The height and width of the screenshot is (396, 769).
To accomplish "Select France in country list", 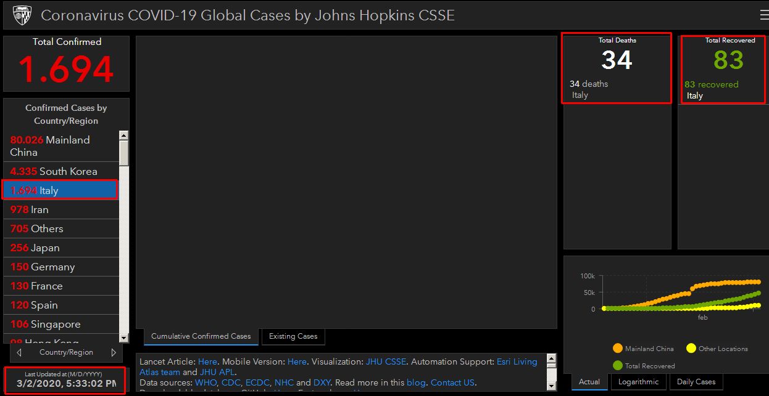I will 61,286.
